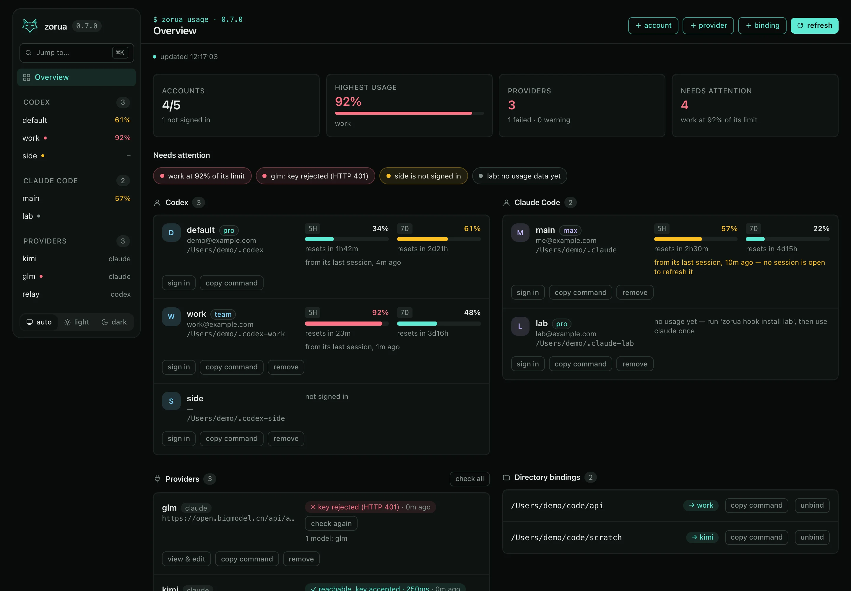The width and height of the screenshot is (851, 591).
Task: Click the D avatar of default account
Action: pyautogui.click(x=171, y=233)
